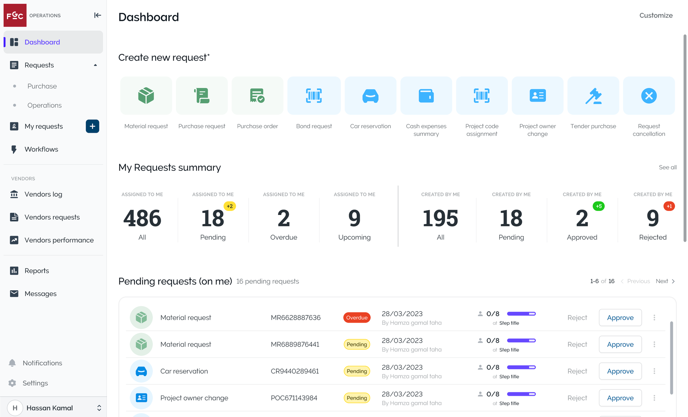Click the plus icon beside My requests
Image resolution: width=688 pixels, height=417 pixels.
[92, 126]
